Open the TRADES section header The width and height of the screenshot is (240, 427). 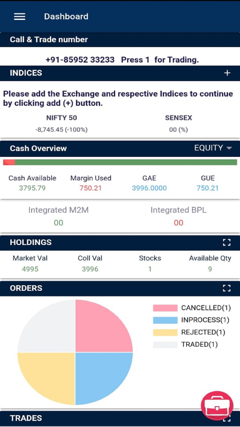26,418
